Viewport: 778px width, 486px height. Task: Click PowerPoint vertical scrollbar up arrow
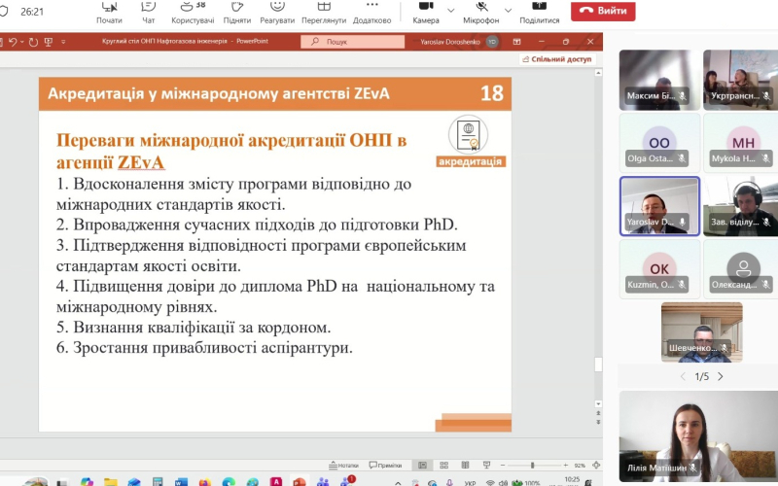[598, 73]
